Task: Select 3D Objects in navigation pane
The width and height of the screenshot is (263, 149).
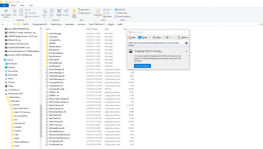Action: tap(13, 64)
